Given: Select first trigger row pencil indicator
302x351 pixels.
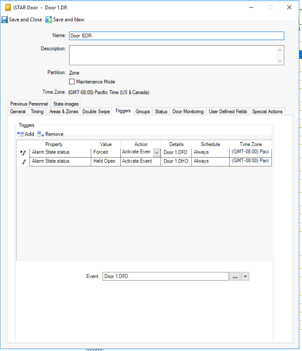Looking at the screenshot, I should click(x=23, y=152).
